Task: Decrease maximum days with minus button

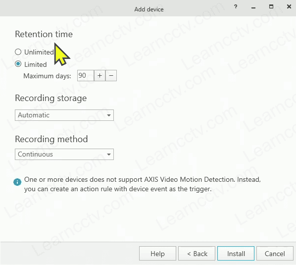Action: click(x=111, y=76)
